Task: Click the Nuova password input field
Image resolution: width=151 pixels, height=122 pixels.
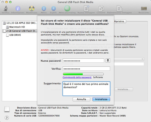Action: pos(83,61)
